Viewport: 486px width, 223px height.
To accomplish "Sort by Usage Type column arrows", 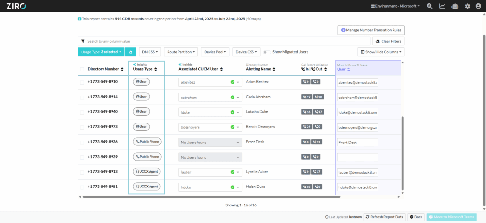I will [x=155, y=69].
